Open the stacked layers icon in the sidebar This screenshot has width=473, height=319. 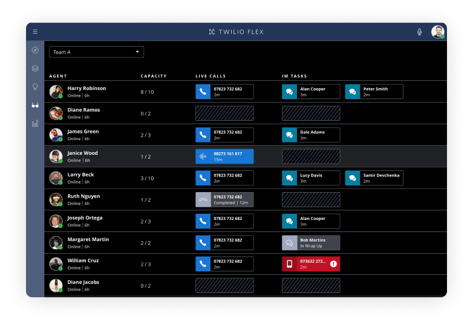pyautogui.click(x=35, y=68)
